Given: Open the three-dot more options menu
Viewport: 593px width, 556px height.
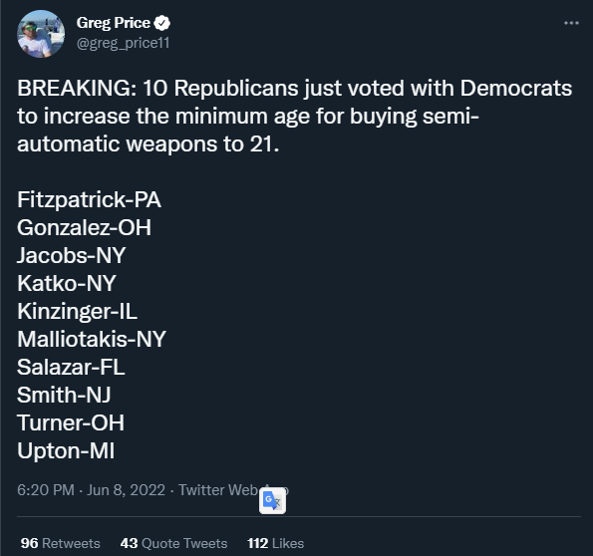Looking at the screenshot, I should (x=571, y=24).
